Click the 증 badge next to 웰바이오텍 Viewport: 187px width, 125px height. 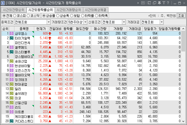[x=12, y=75]
